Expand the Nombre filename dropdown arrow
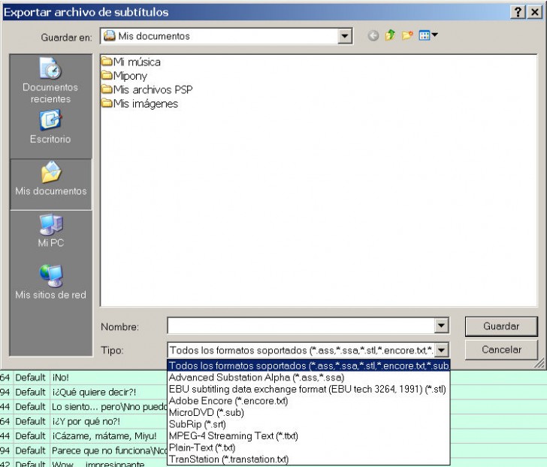Image resolution: width=547 pixels, height=467 pixels. pyautogui.click(x=442, y=326)
